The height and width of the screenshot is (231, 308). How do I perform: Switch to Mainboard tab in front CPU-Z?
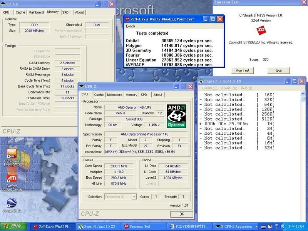coord(115,95)
